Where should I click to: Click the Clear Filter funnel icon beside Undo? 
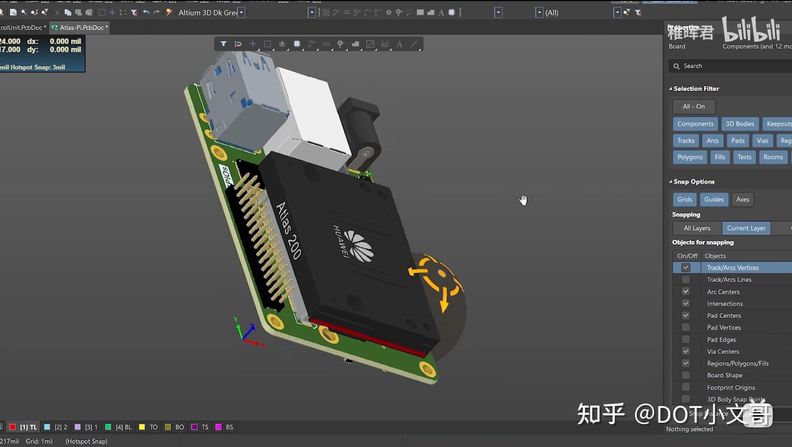pyautogui.click(x=134, y=13)
